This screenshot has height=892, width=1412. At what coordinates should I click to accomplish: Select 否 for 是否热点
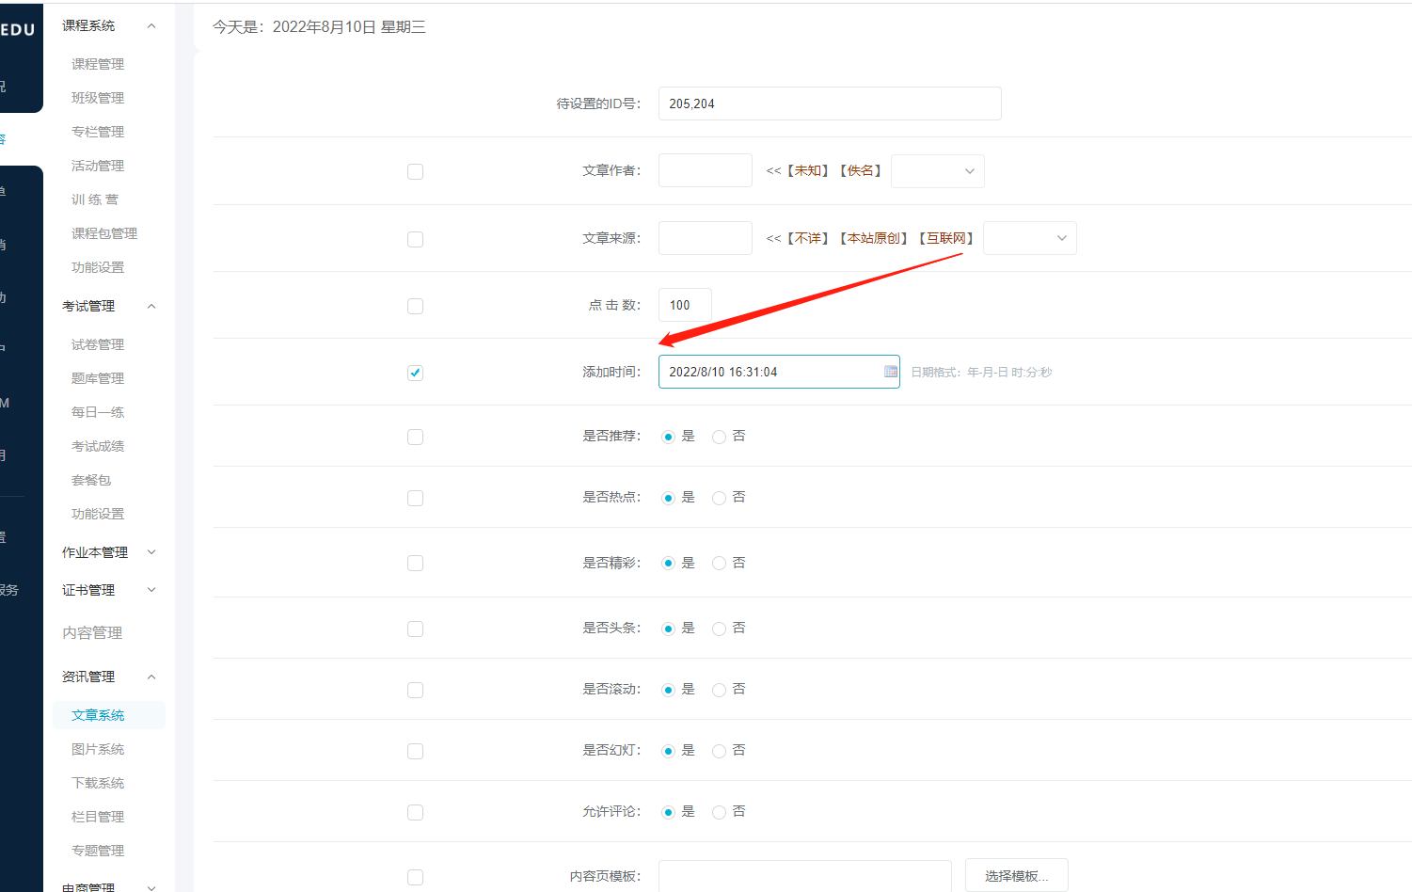click(x=719, y=497)
